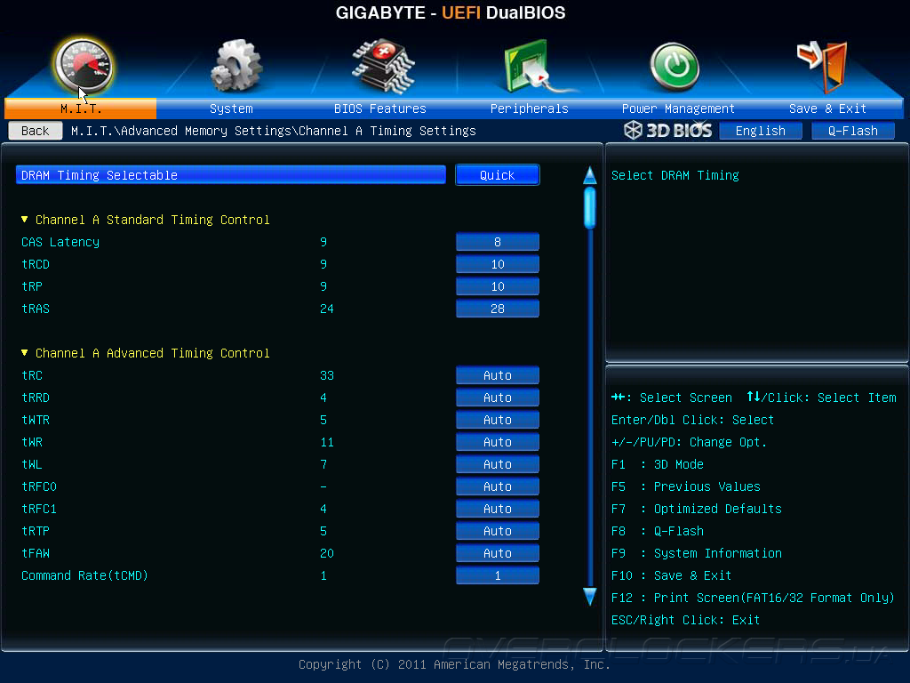Click the tRFC1 label

coord(39,509)
